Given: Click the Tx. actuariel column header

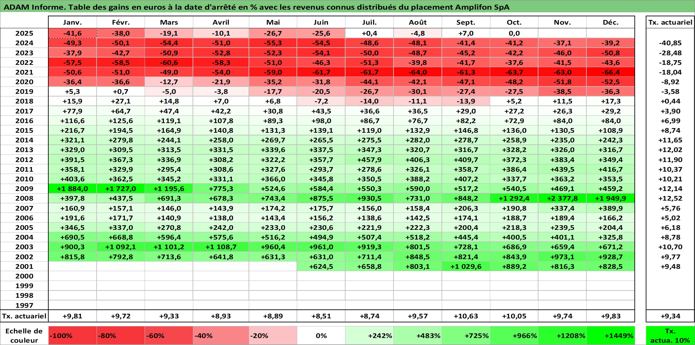Looking at the screenshot, I should pyautogui.click(x=670, y=22).
